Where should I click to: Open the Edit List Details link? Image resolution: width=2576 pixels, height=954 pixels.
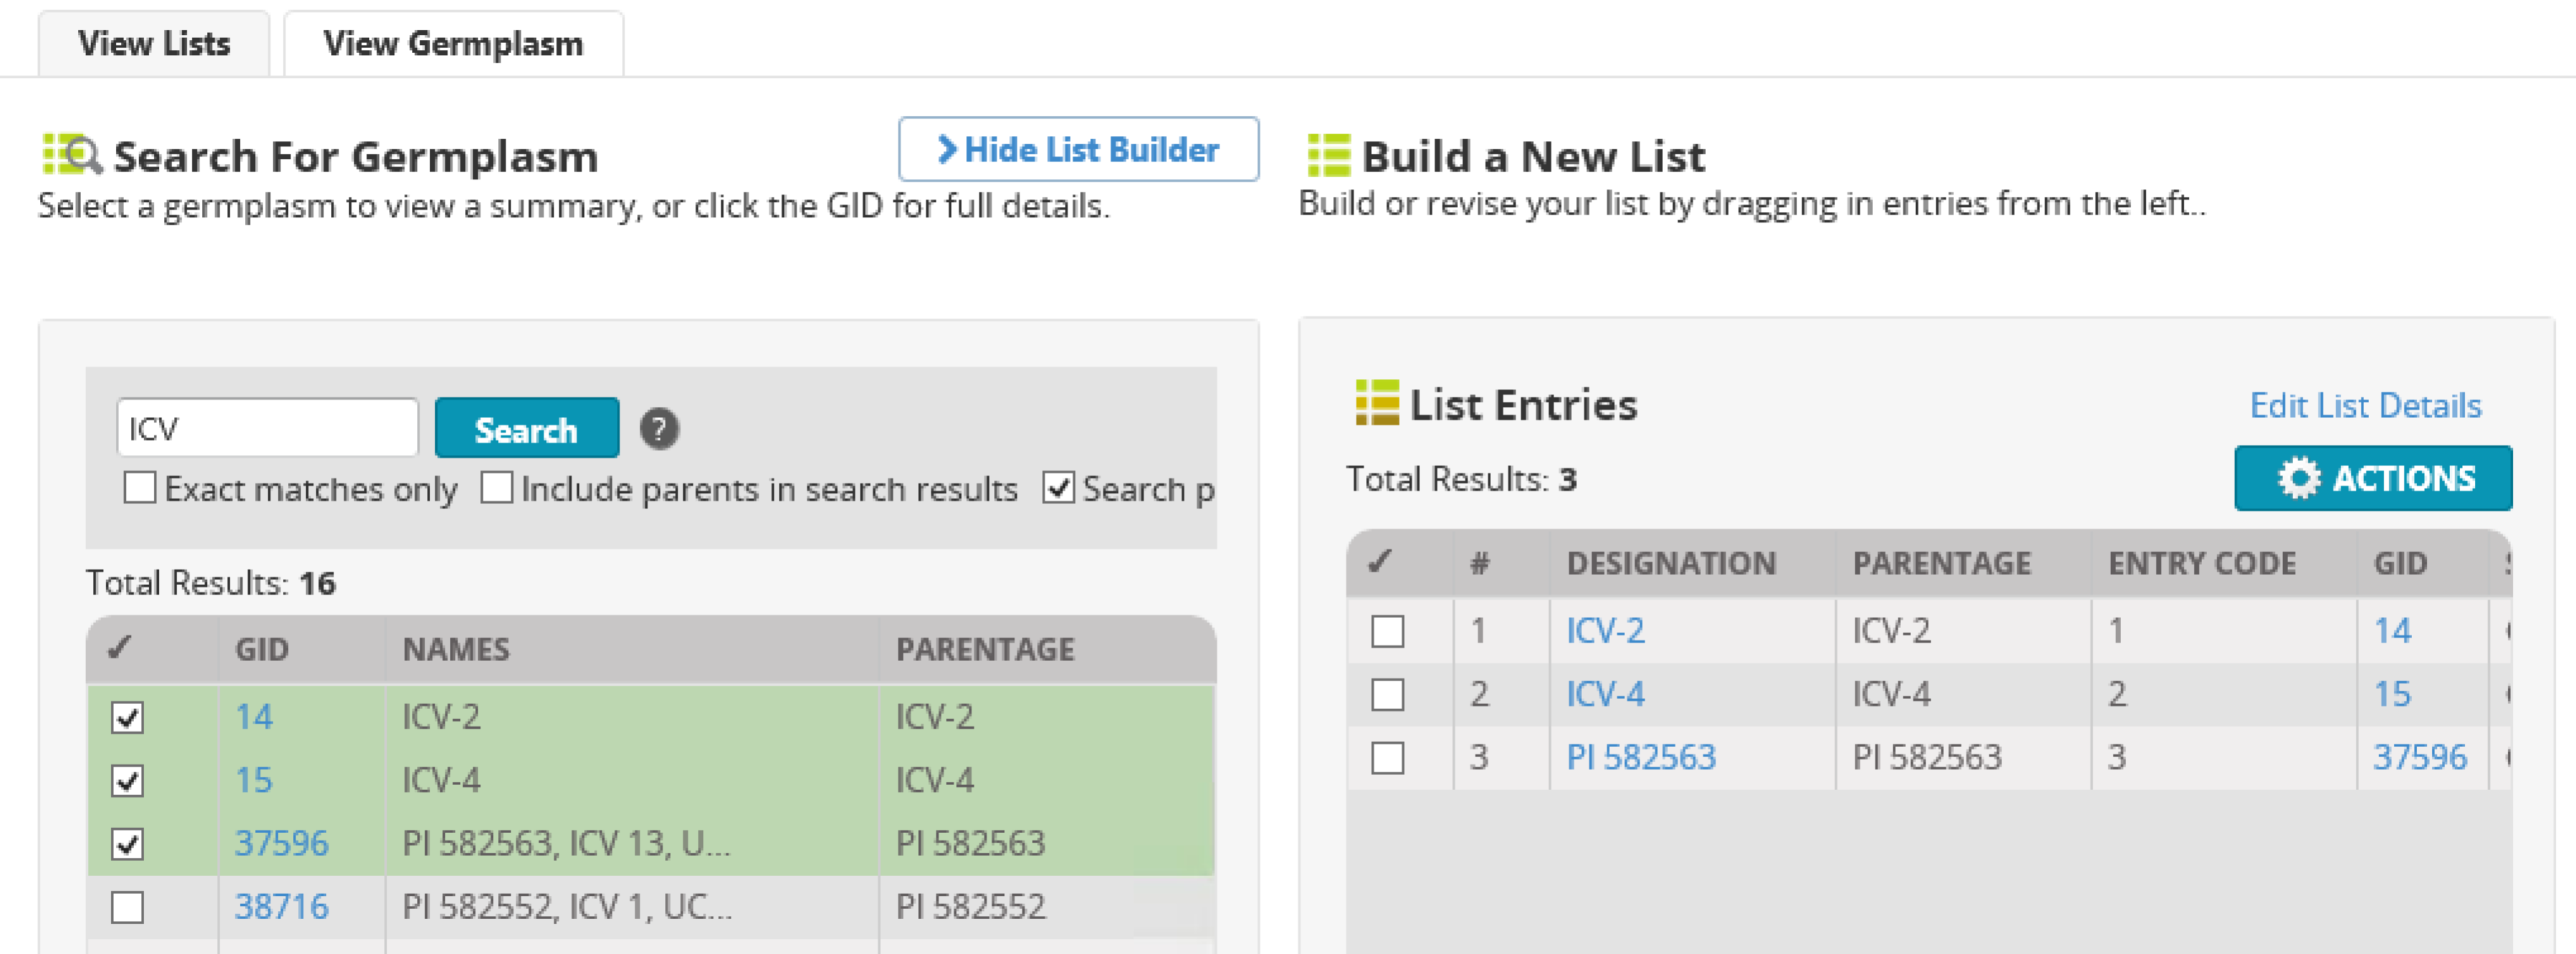pos(2365,405)
